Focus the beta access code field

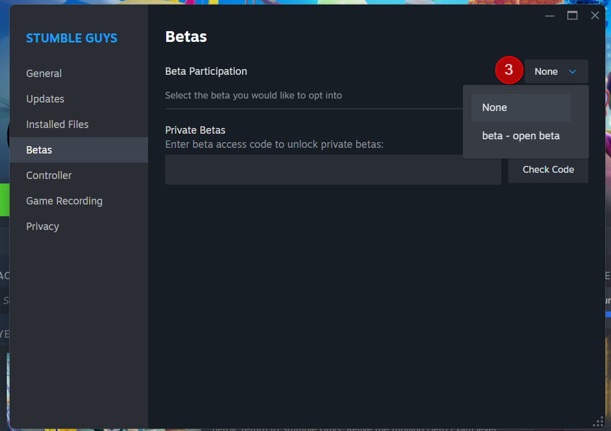coord(333,169)
